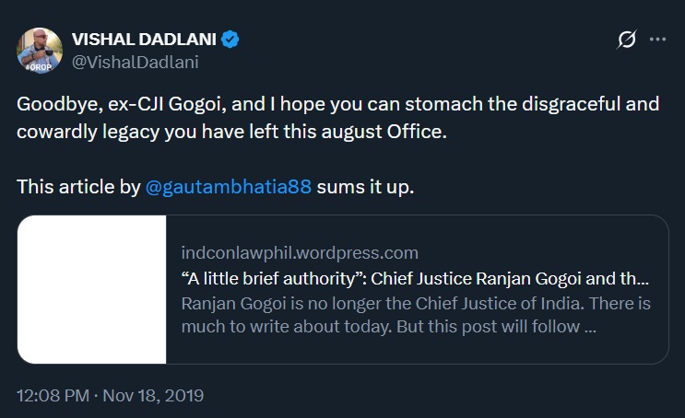Click the Nov 18, 2019 date
This screenshot has width=685, height=418.
[x=154, y=396]
